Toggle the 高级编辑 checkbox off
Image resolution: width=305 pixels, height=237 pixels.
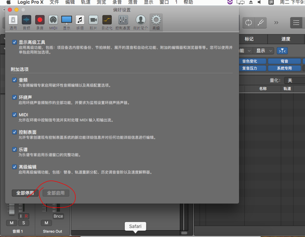pyautogui.click(x=14, y=167)
